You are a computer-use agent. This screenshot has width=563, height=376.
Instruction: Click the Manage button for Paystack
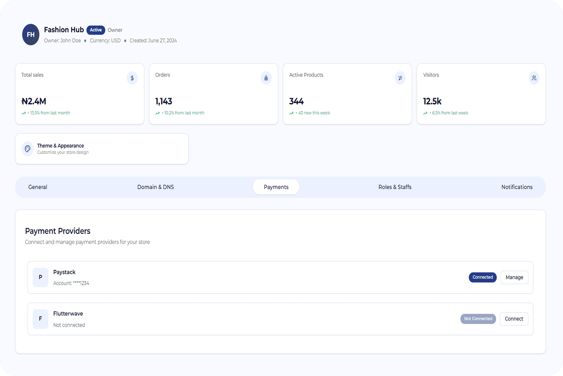click(514, 277)
